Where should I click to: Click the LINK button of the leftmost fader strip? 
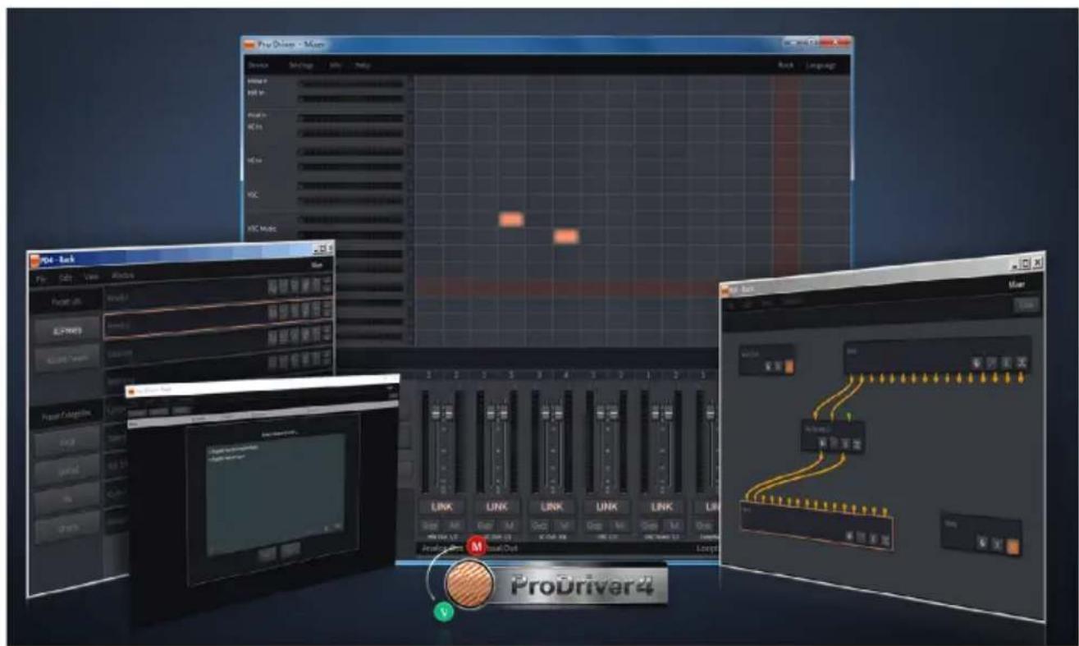pos(442,506)
